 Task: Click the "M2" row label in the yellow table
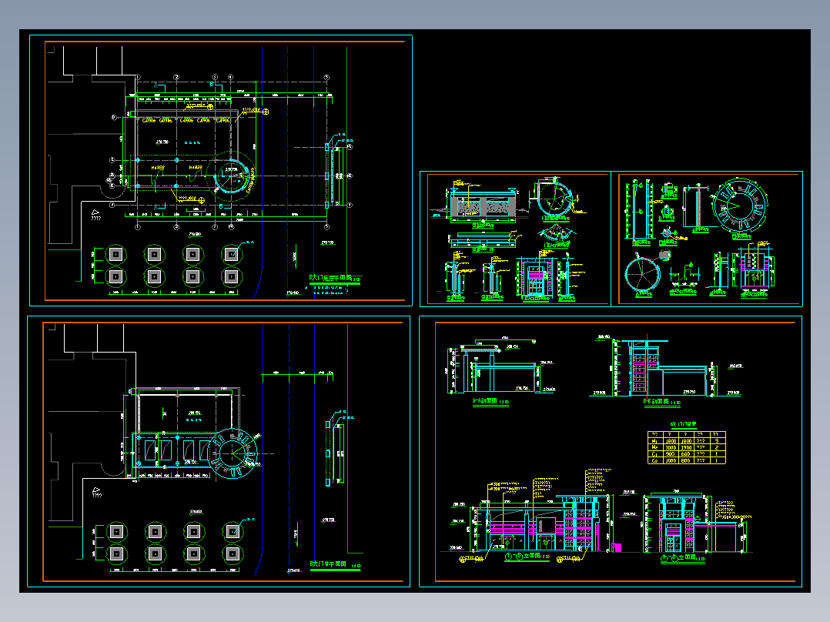(x=655, y=447)
